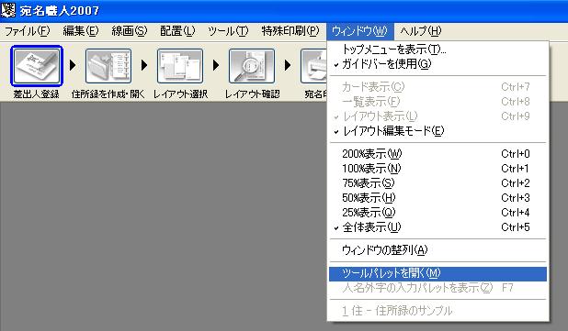This screenshot has width=568, height=331.
Task: Choose ウィンドウの整列(A)
Action: pos(437,250)
